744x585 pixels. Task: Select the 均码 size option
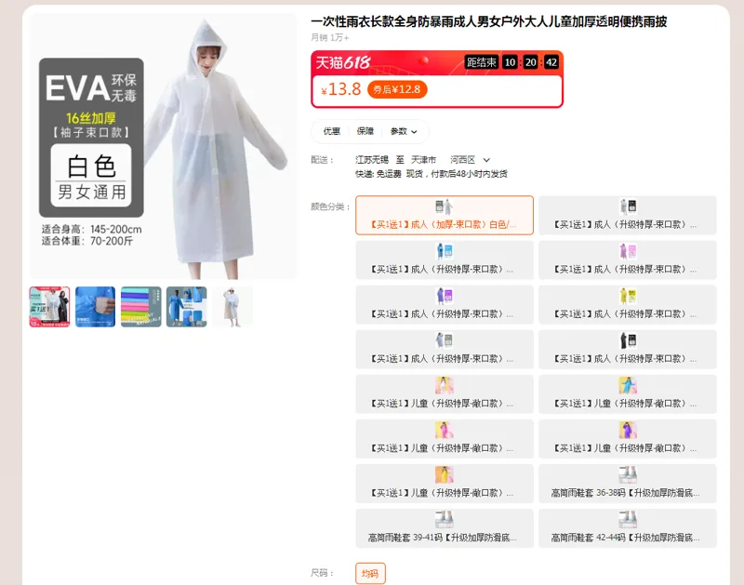370,573
